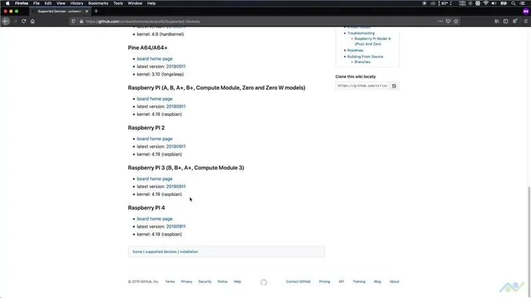The width and height of the screenshot is (531, 298).
Task: Open Raspberry PI 4 board home page
Action: click(155, 219)
